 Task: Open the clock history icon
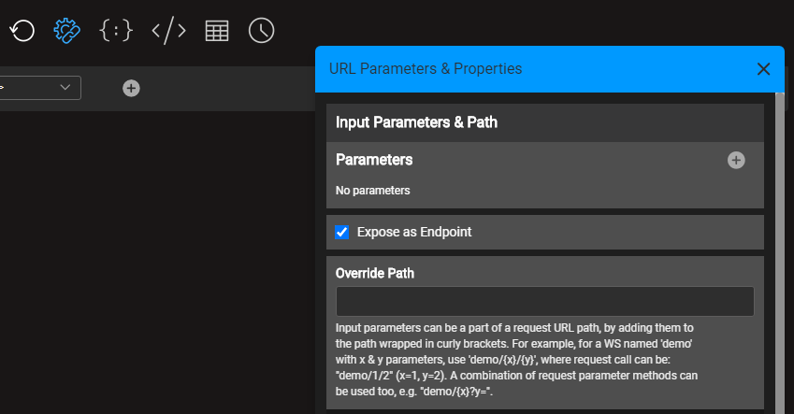(262, 31)
